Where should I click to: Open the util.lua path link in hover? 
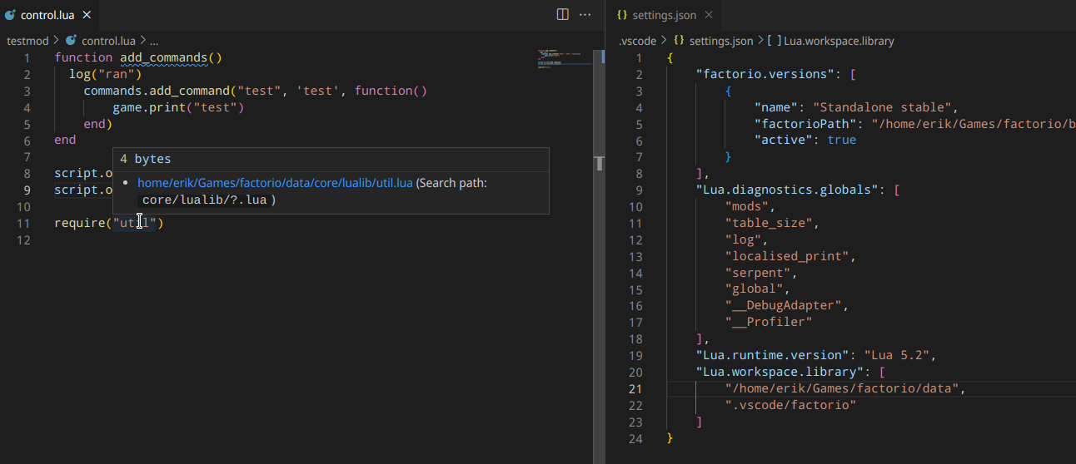275,183
